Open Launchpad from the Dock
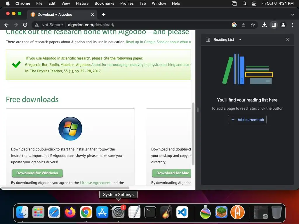Screen dimensions: 299x224 [x=38, y=212]
